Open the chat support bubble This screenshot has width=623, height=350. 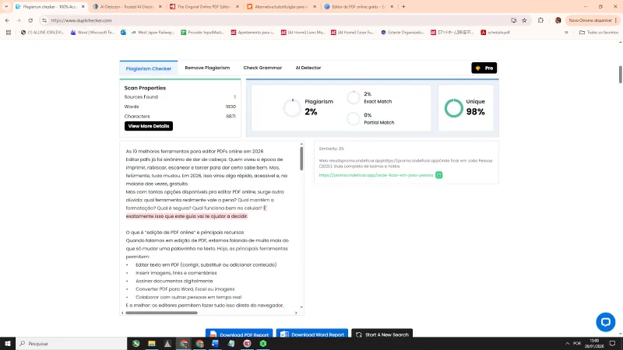(605, 322)
